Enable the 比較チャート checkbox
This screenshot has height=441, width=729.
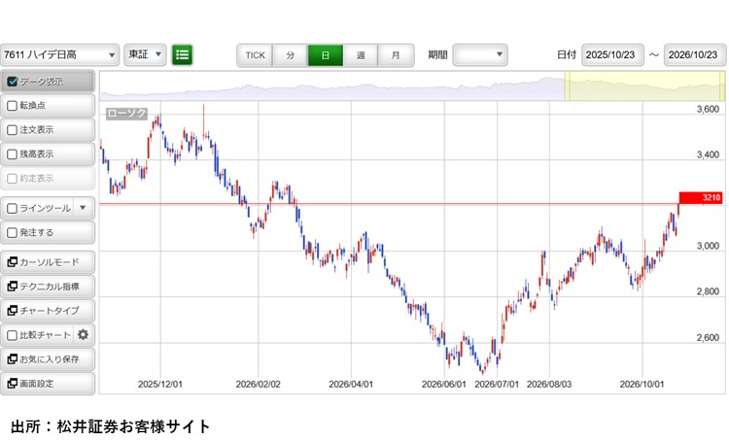tap(13, 335)
